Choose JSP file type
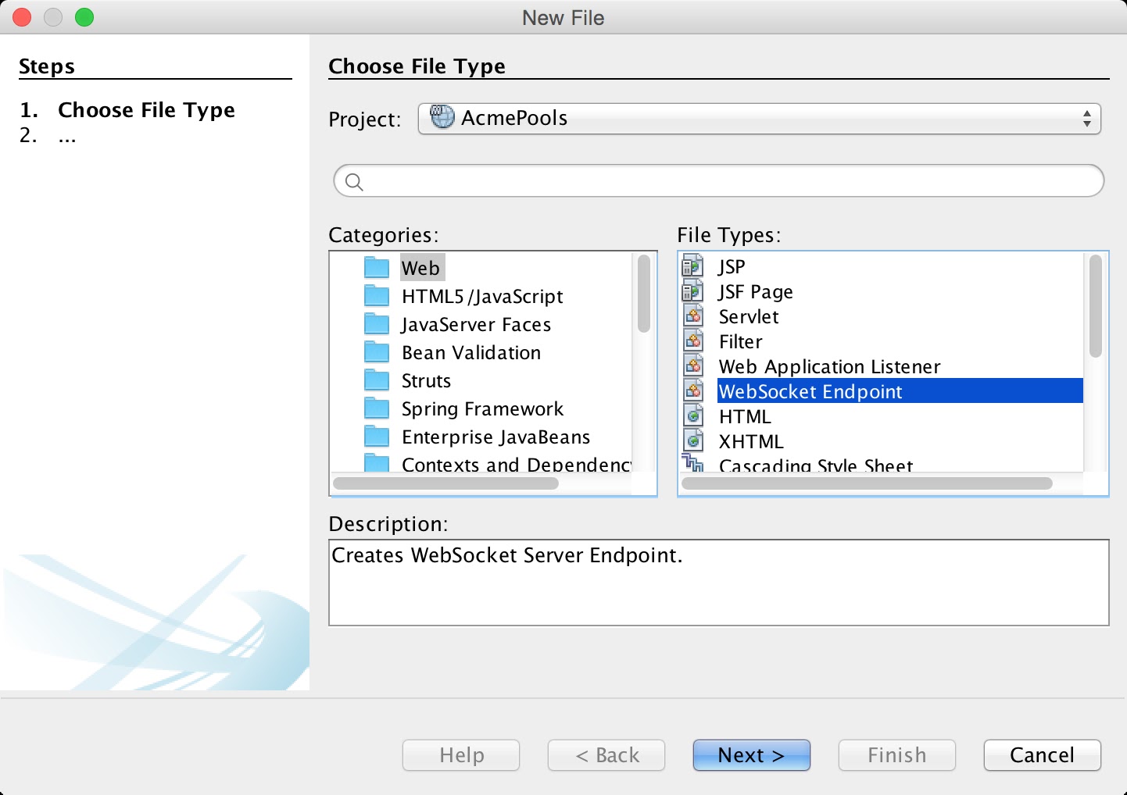Screen dimensions: 1127x795 (732, 266)
